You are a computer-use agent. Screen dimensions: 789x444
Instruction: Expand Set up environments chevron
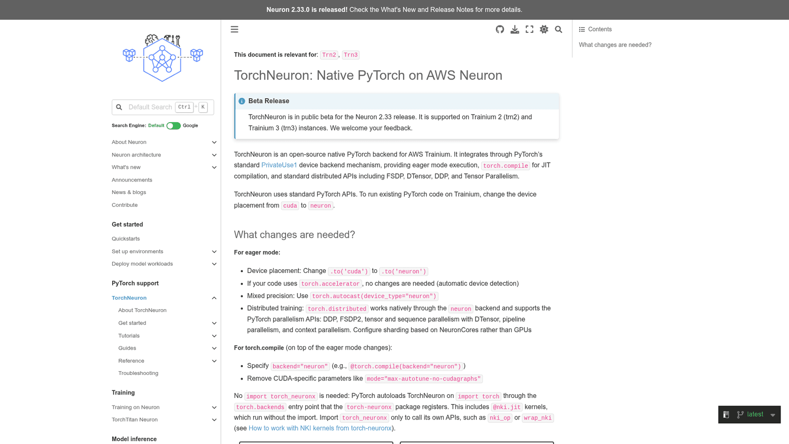(214, 251)
